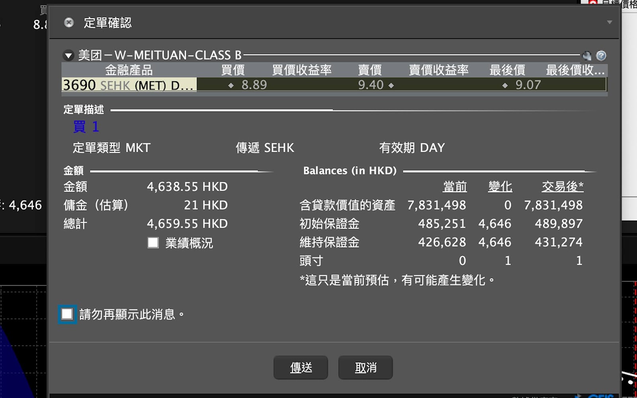Click the help question mark icon
The image size is (637, 398).
pyautogui.click(x=601, y=55)
